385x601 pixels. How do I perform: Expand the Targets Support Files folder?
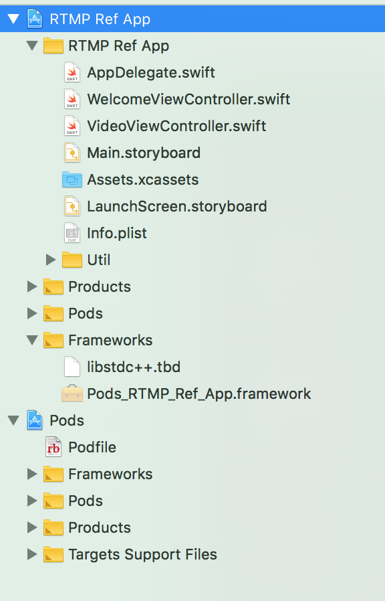tap(32, 554)
